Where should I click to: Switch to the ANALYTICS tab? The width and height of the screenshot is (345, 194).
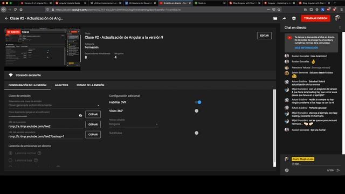pos(61,85)
